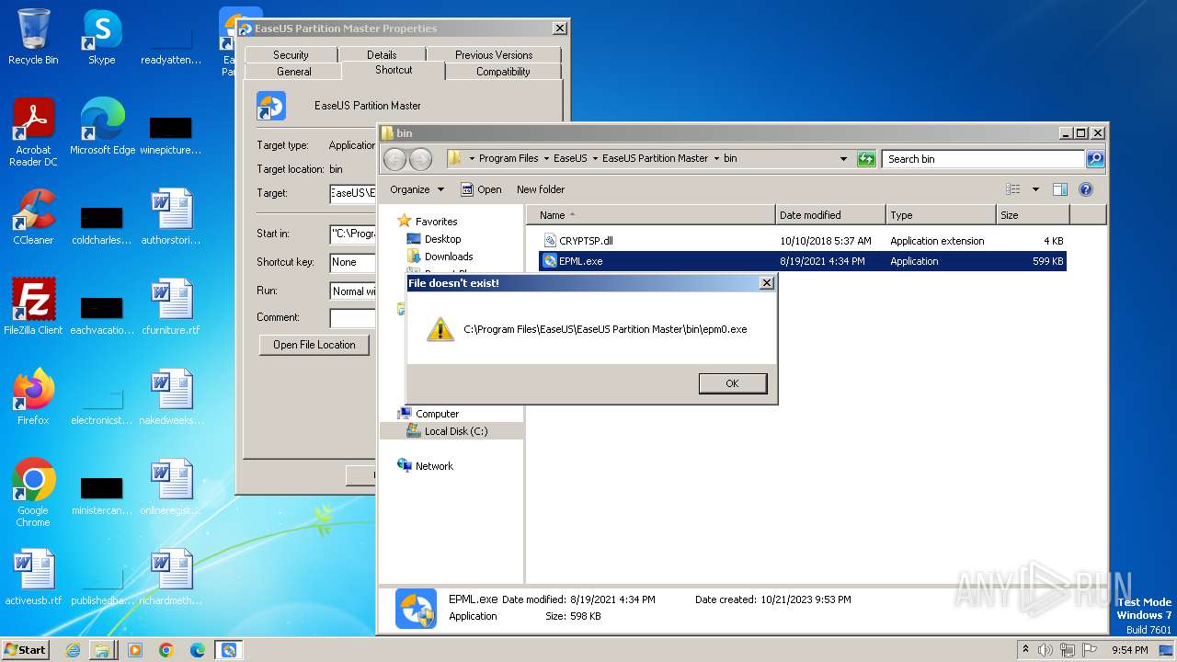
Task: Click the warning icon in error dialog
Action: (x=440, y=329)
